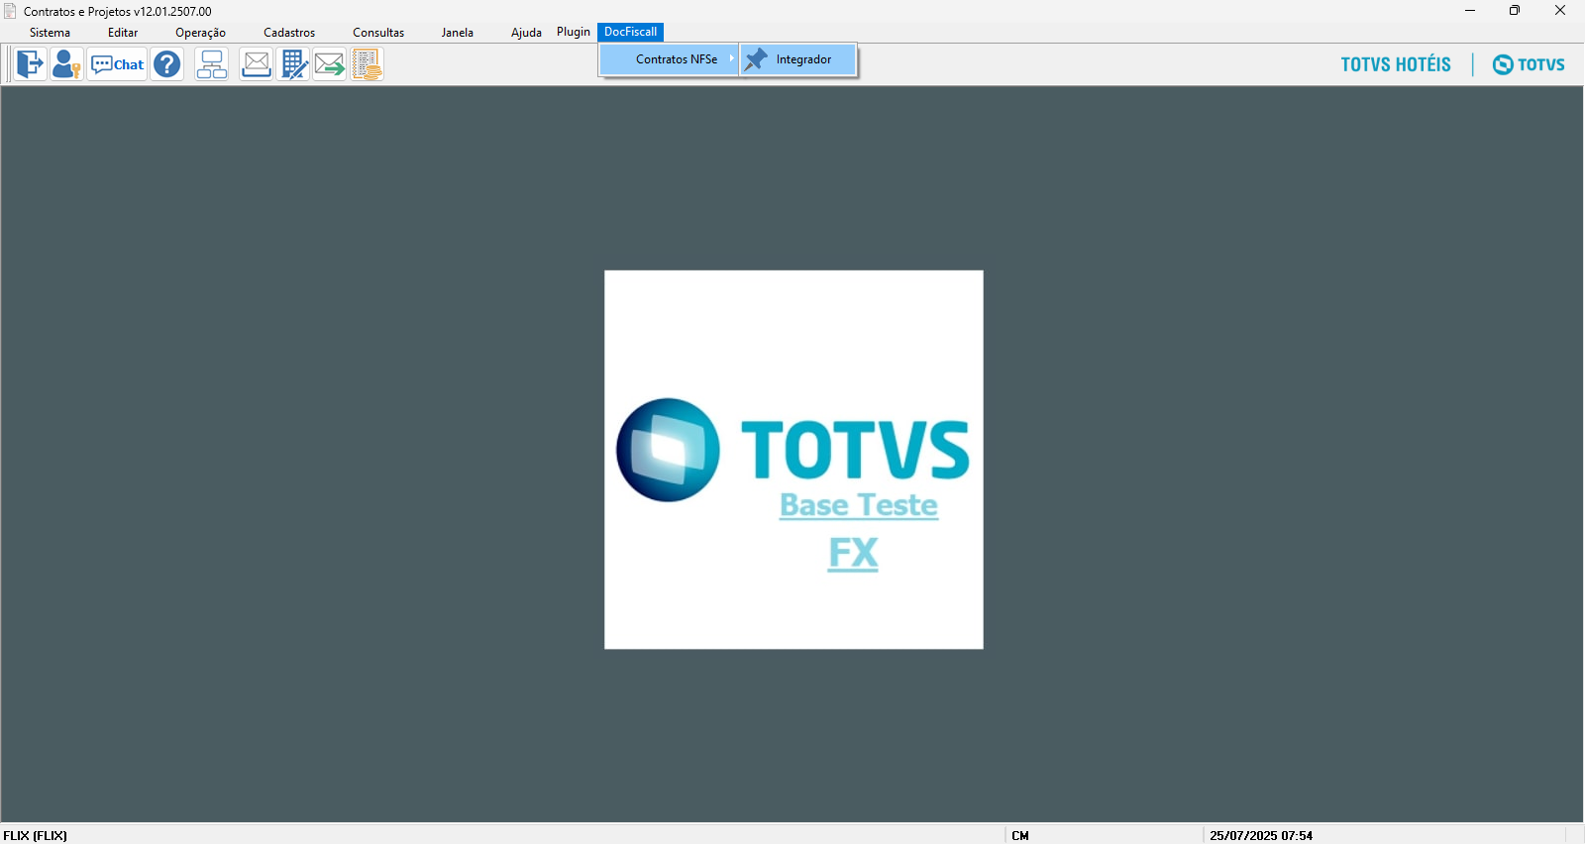The height and width of the screenshot is (844, 1585).
Task: Click the blue question mark help icon
Action: pyautogui.click(x=167, y=64)
